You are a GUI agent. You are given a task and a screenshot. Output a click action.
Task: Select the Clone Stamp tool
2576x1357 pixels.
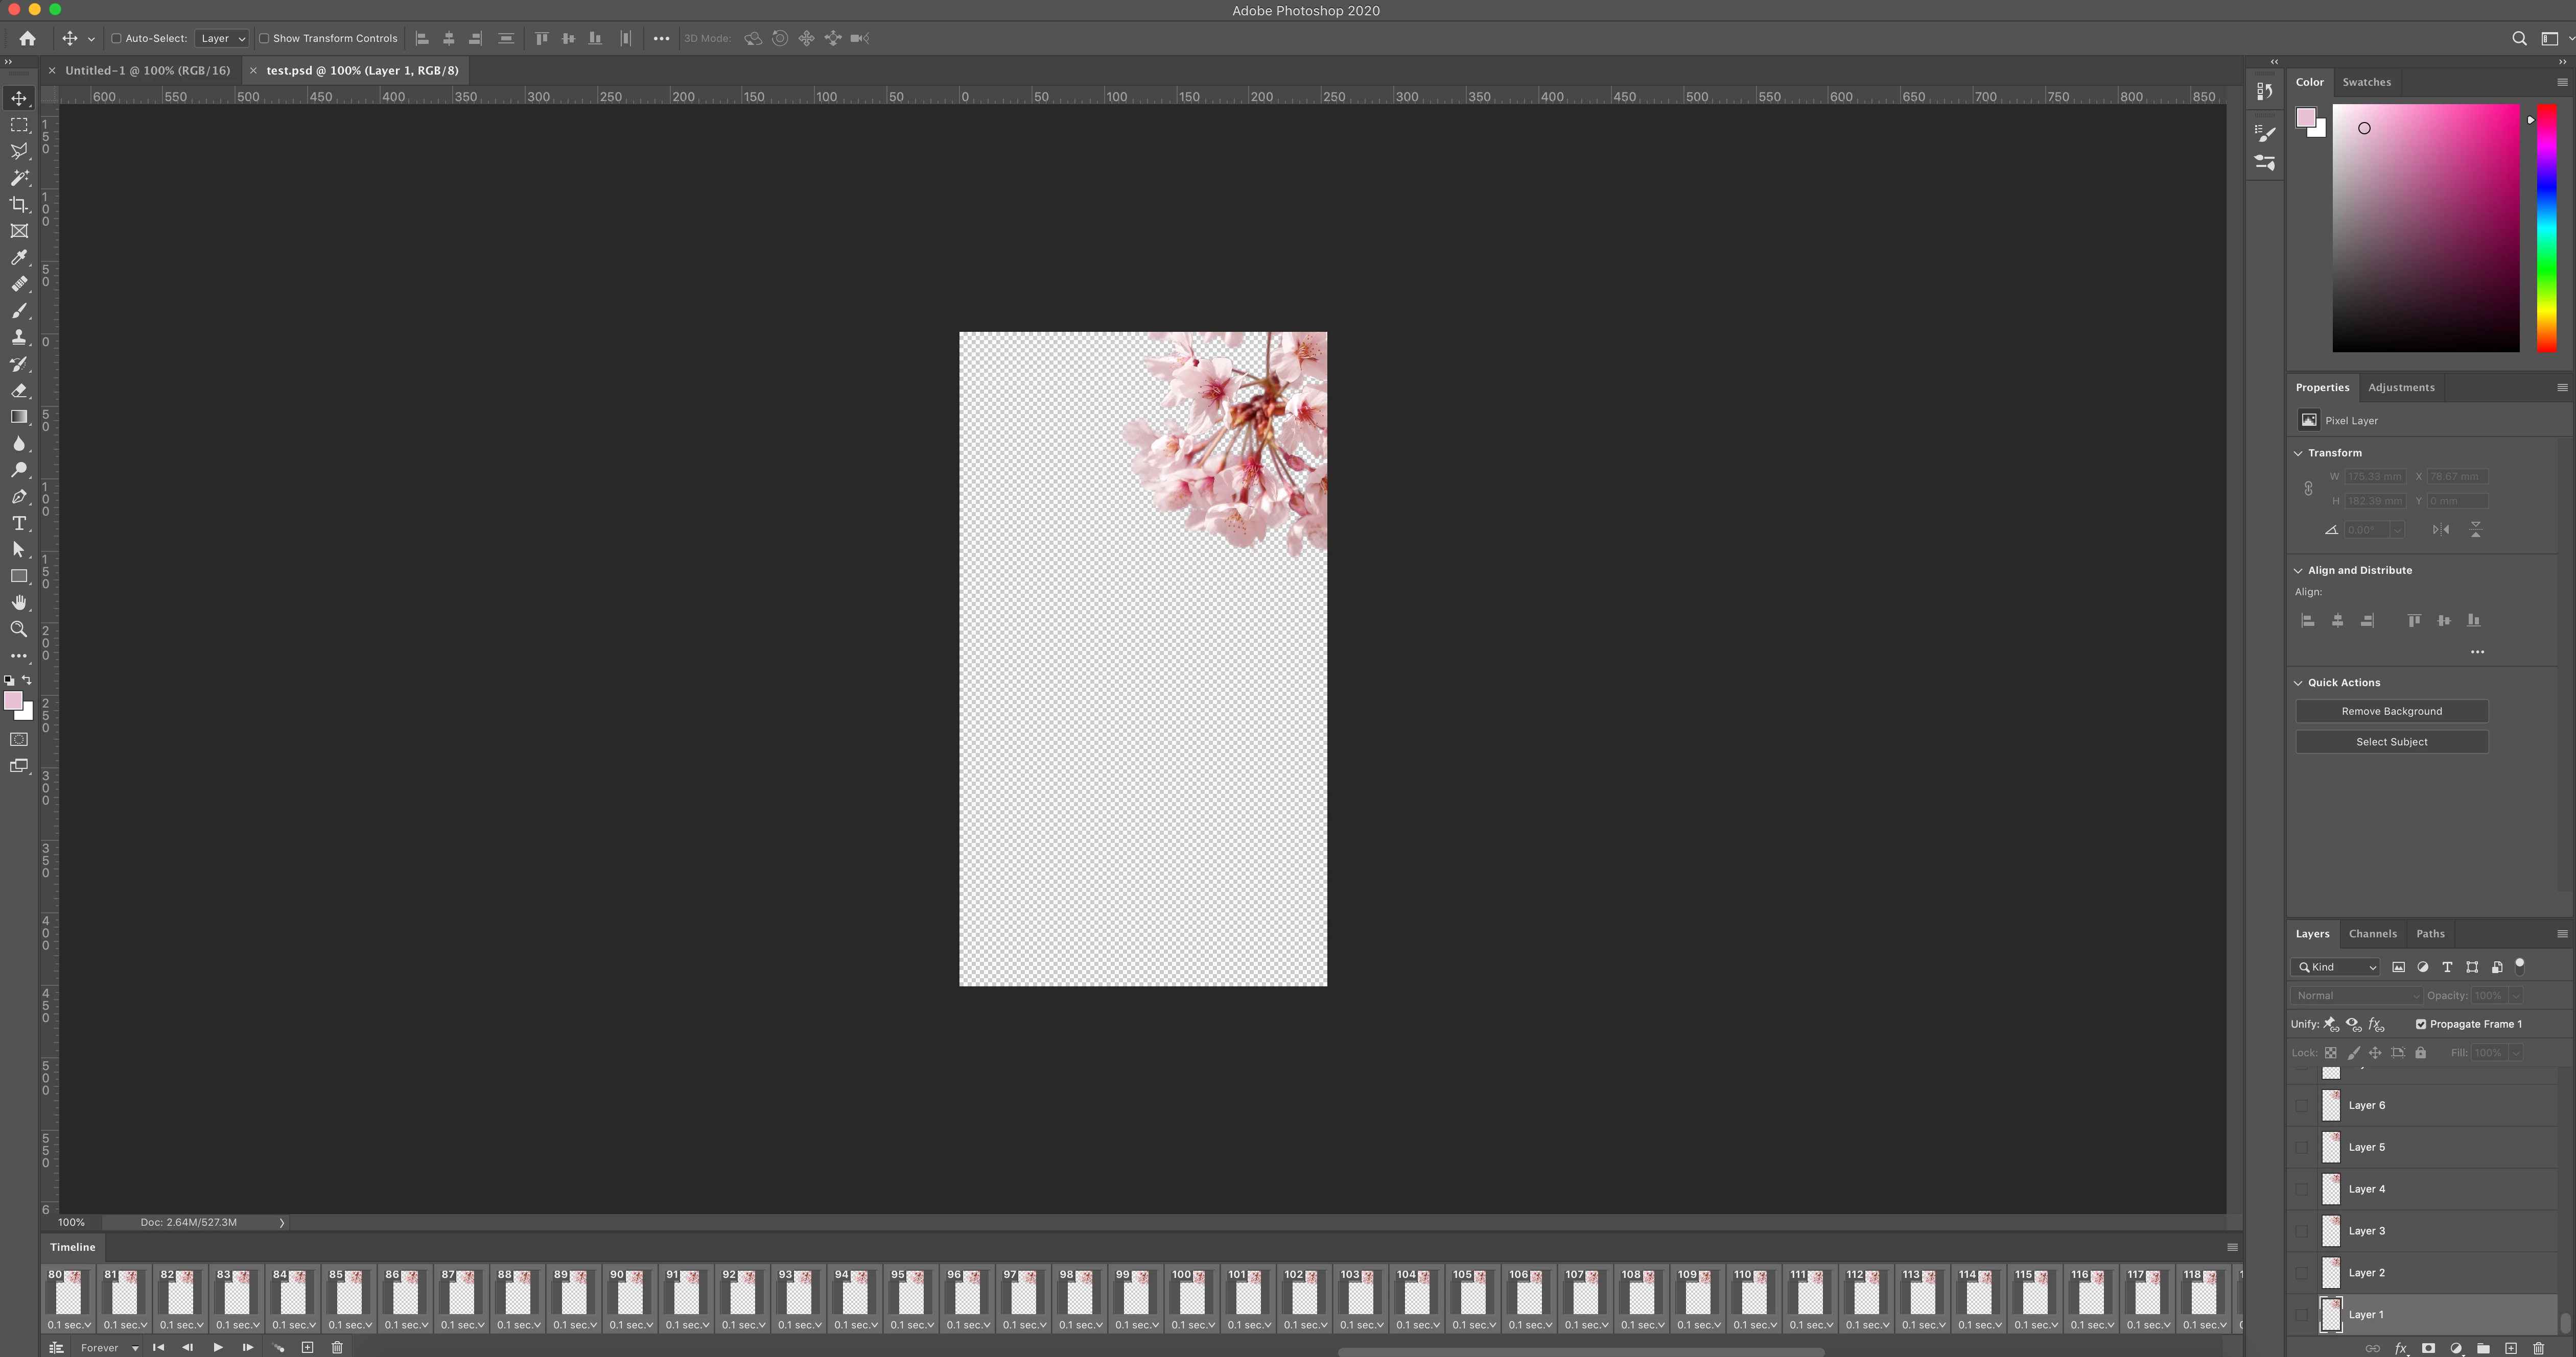coord(19,338)
